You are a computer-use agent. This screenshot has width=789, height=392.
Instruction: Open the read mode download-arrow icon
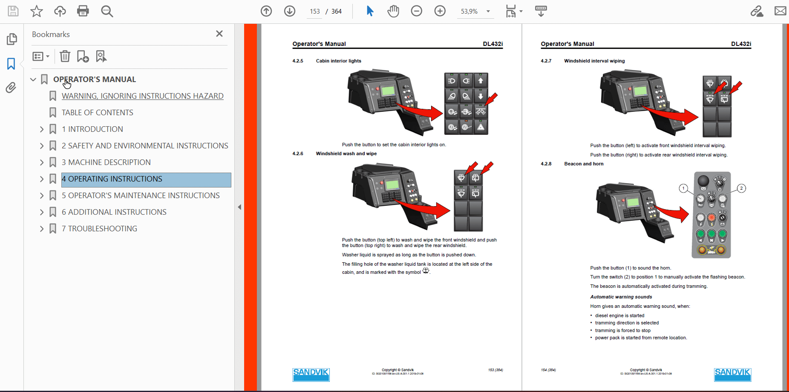[x=541, y=11]
